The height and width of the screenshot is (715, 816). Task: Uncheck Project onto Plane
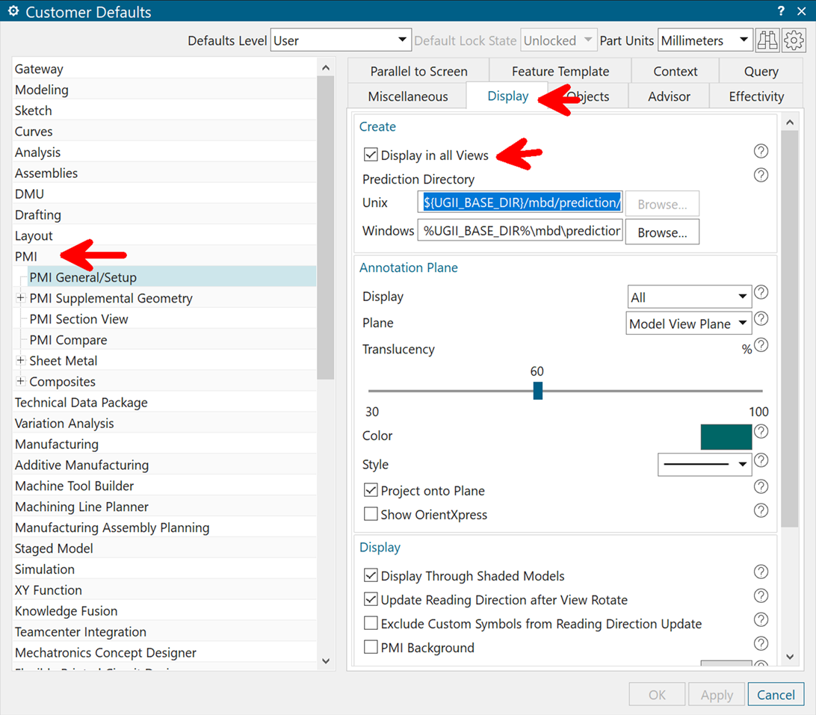point(371,490)
